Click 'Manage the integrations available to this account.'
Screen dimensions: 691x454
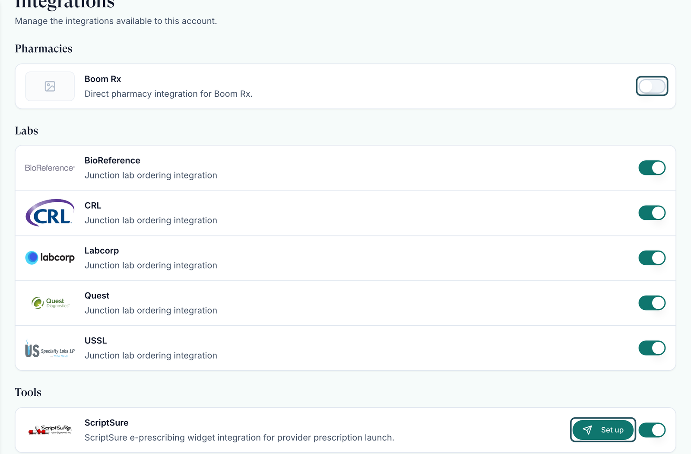[x=116, y=21]
